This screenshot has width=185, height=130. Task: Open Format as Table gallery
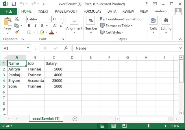click(116, 26)
